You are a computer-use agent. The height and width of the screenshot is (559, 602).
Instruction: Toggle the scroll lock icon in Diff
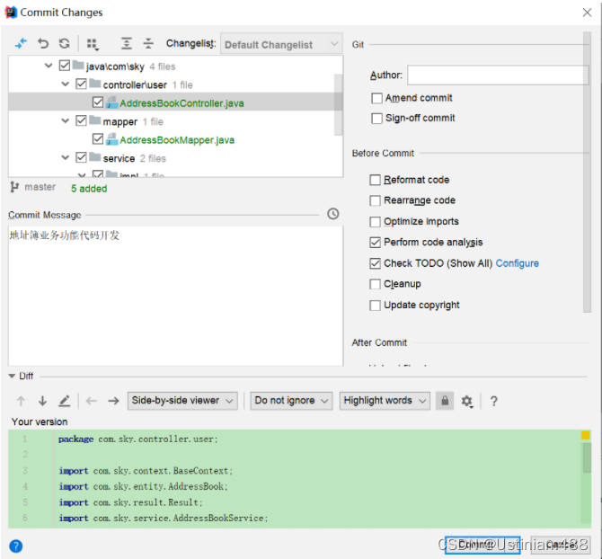tap(445, 401)
